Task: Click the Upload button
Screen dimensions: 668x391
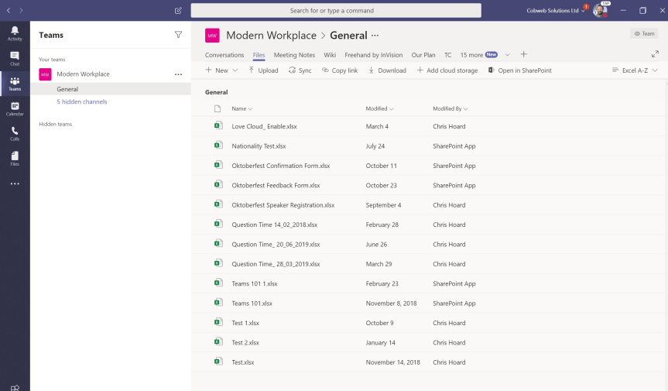Action: click(263, 70)
